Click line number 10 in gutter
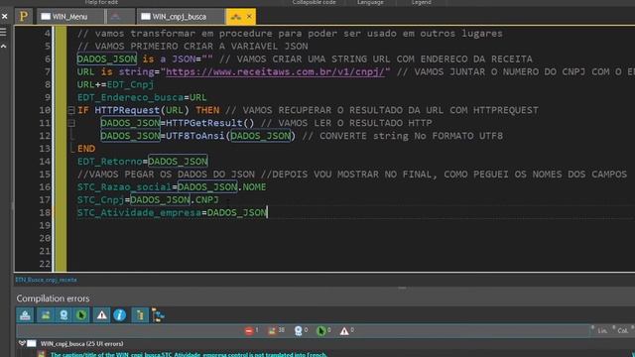The image size is (635, 357). [45, 110]
